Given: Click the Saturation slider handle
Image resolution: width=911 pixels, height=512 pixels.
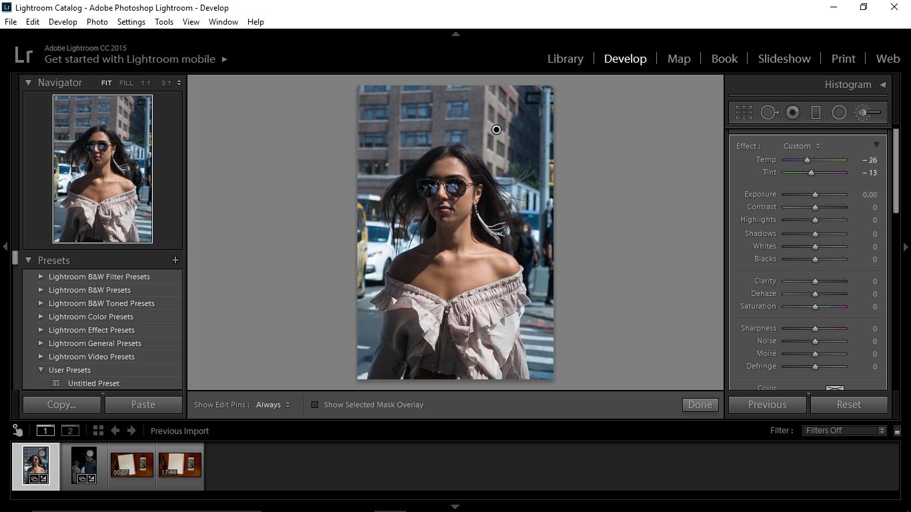Looking at the screenshot, I should 815,307.
